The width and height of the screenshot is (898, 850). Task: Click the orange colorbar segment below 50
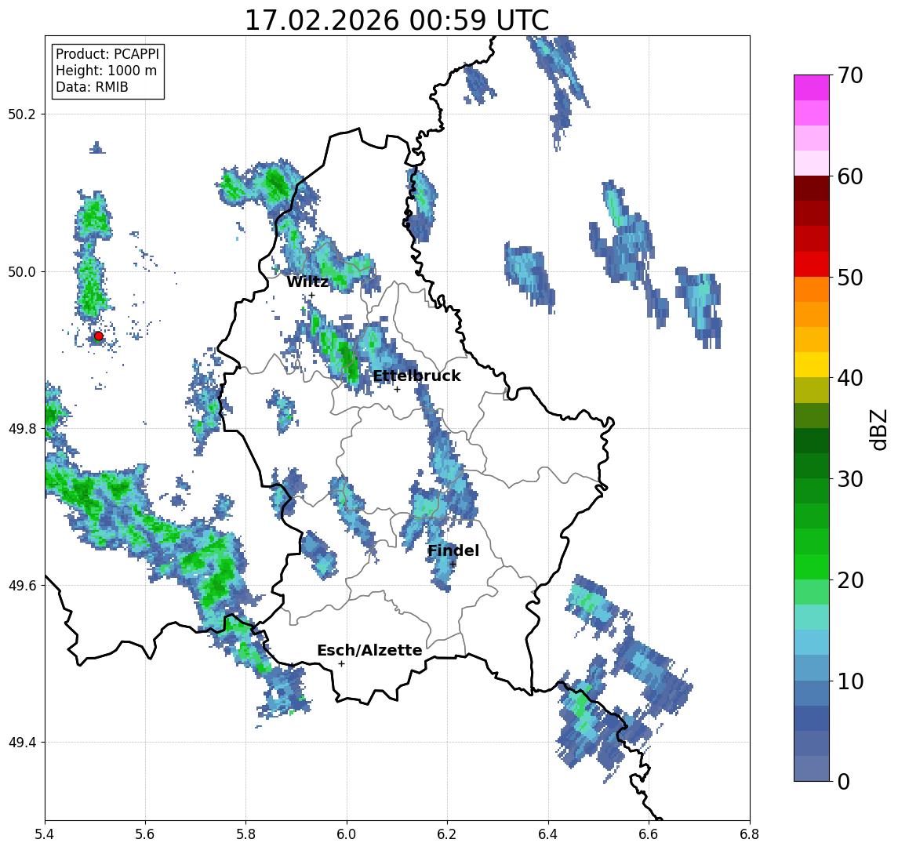812,289
